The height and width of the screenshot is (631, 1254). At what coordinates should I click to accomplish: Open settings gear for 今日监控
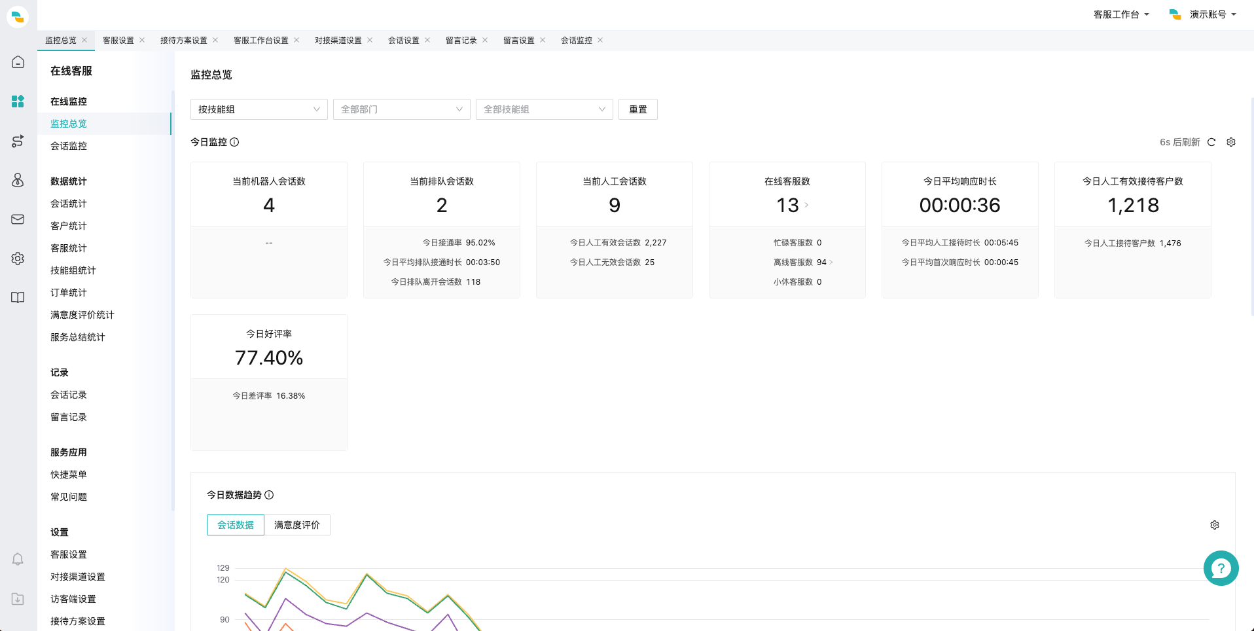(x=1231, y=142)
